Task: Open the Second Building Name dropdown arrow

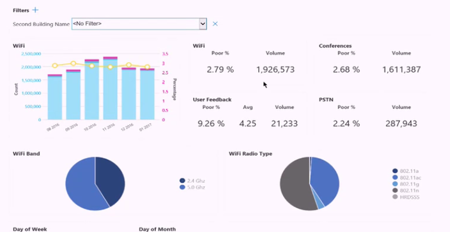Action: click(202, 24)
